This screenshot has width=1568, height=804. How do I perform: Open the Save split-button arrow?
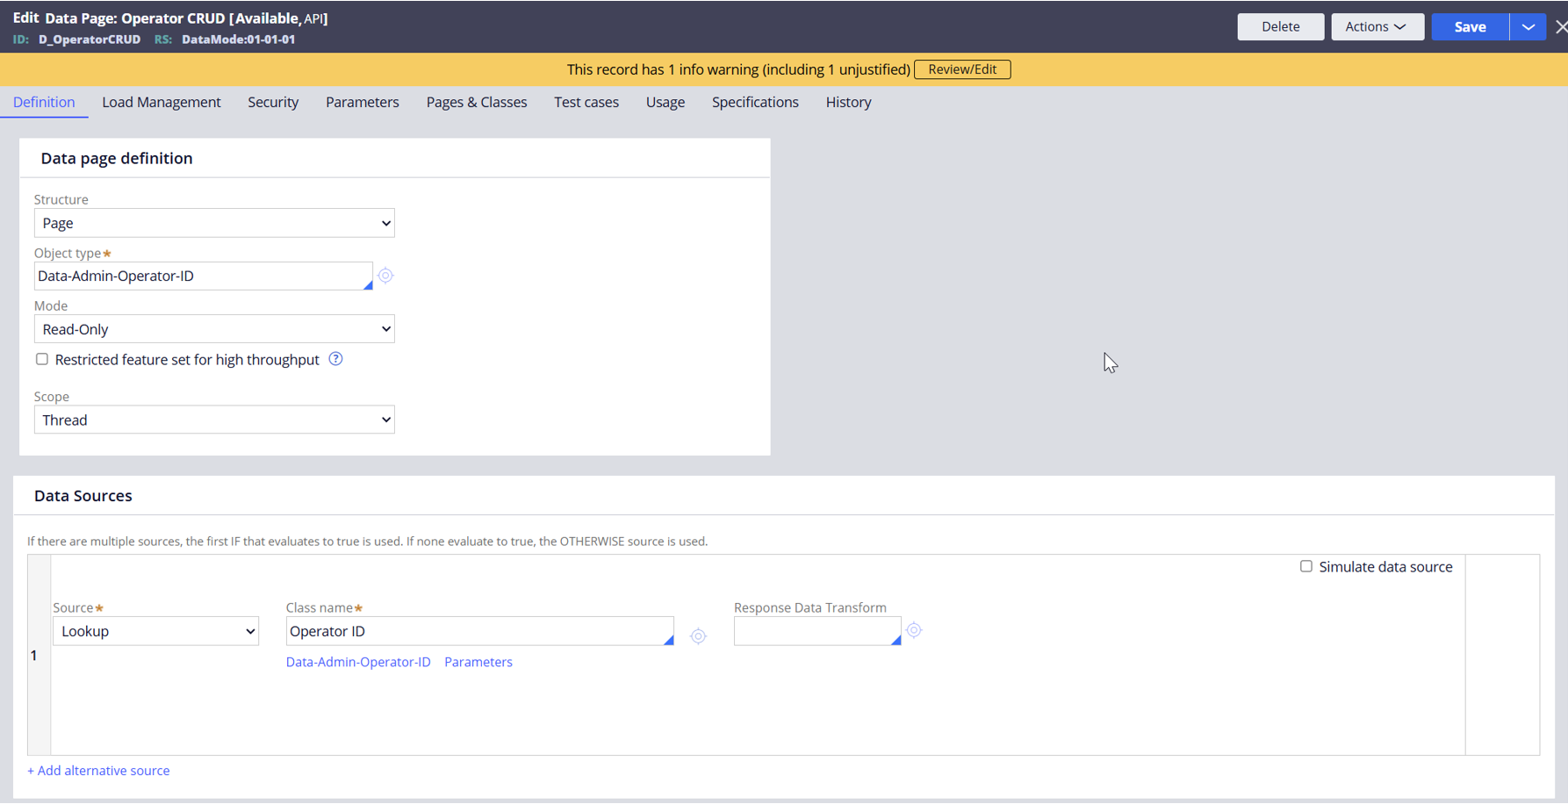pos(1528,26)
